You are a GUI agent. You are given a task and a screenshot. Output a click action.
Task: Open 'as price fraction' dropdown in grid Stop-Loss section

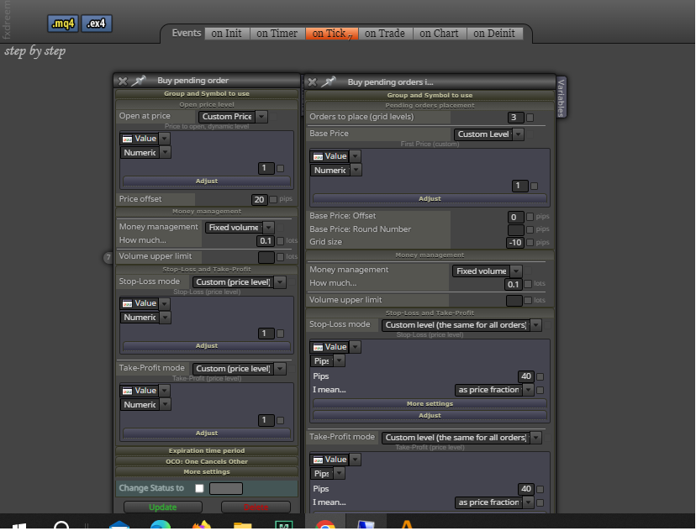tap(494, 390)
